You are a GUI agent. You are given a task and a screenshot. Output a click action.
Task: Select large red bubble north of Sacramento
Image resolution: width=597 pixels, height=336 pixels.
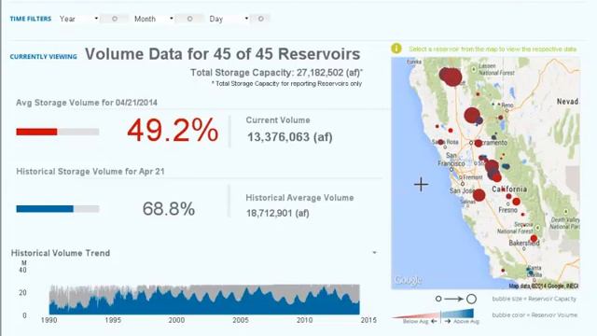(x=472, y=115)
